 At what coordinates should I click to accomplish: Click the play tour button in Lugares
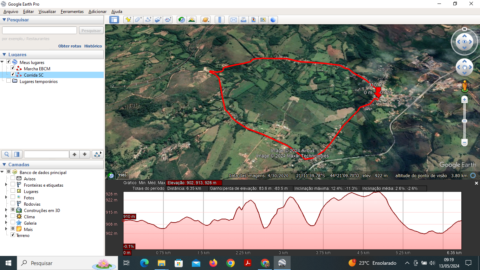pyautogui.click(x=98, y=154)
